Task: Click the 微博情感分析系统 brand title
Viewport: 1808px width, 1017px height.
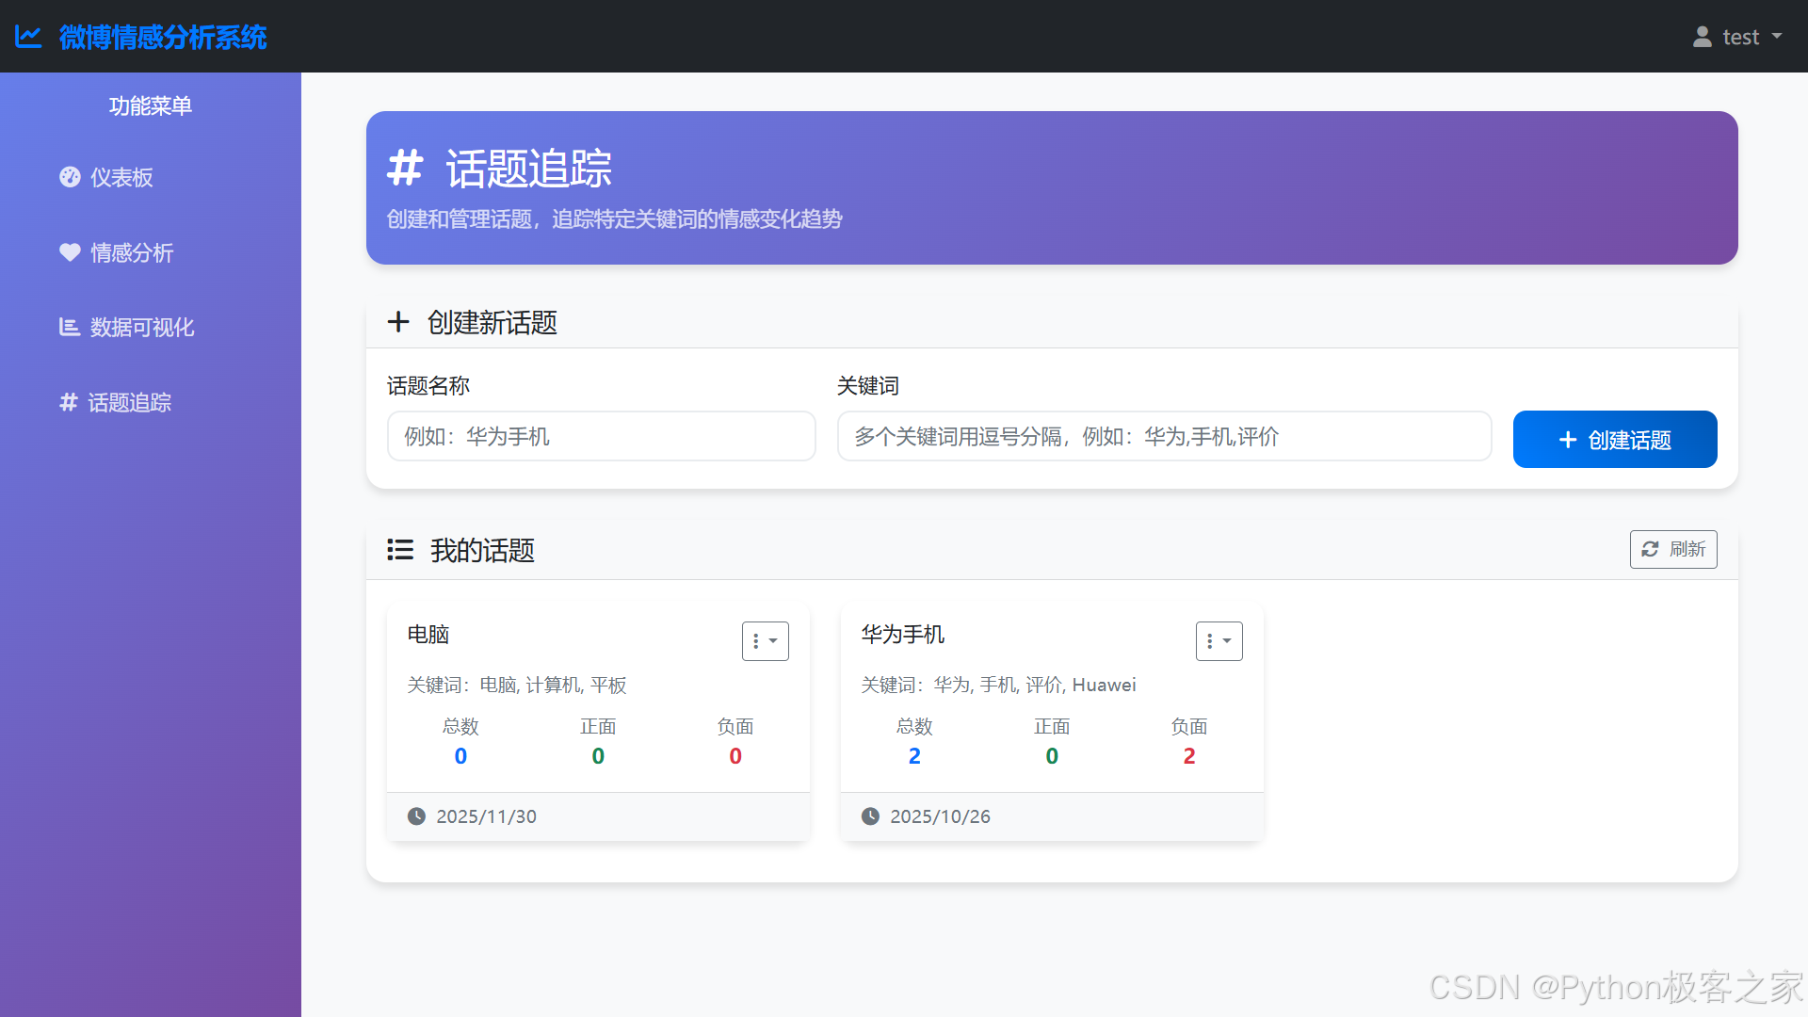Action: coord(162,37)
